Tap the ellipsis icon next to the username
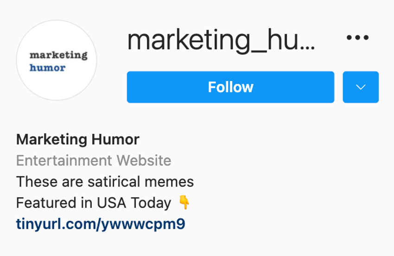The width and height of the screenshot is (394, 256). (357, 37)
